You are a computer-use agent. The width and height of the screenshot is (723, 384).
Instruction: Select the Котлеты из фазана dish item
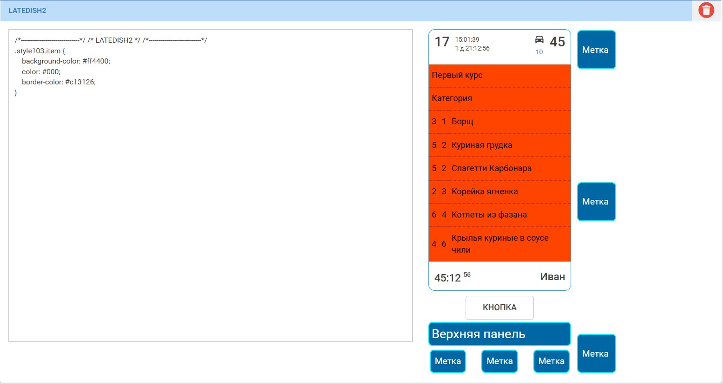[499, 215]
